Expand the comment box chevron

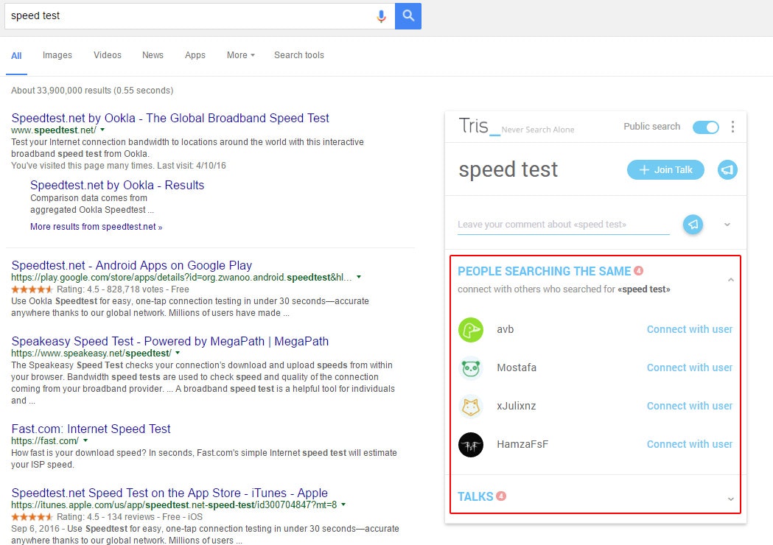click(727, 225)
